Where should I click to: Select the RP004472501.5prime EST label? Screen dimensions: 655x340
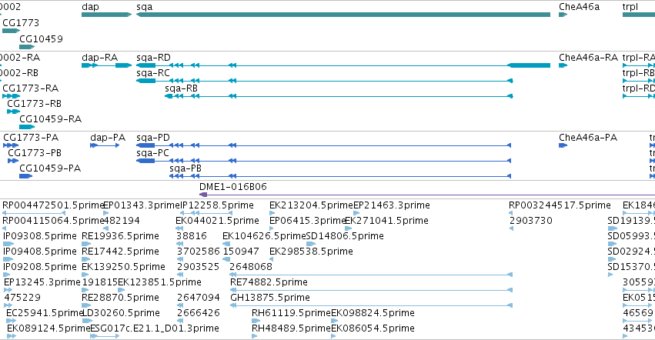click(x=52, y=205)
